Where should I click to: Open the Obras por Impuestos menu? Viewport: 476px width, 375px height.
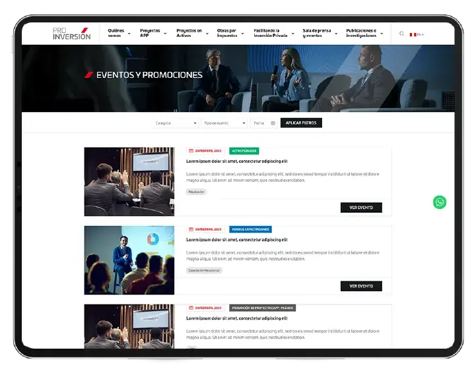click(227, 33)
